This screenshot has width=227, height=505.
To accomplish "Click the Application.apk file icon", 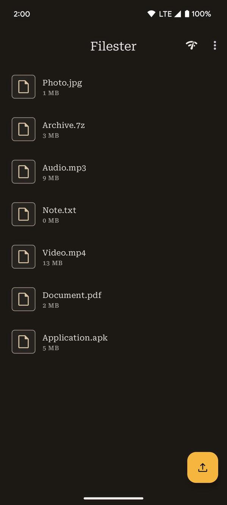I will pos(23,341).
